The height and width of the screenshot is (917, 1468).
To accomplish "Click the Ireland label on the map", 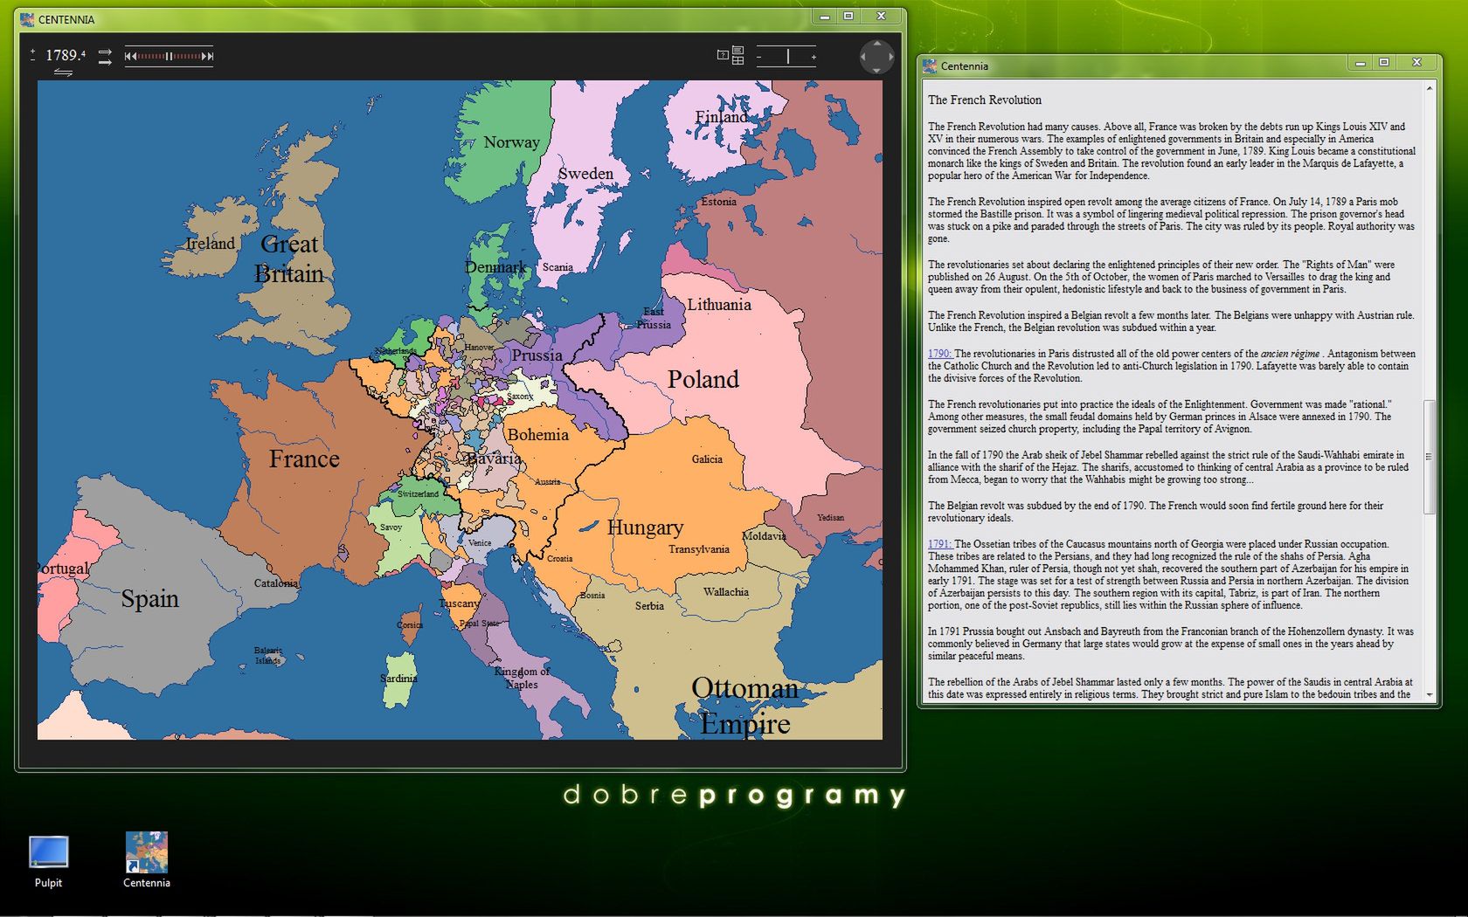I will 210,244.
